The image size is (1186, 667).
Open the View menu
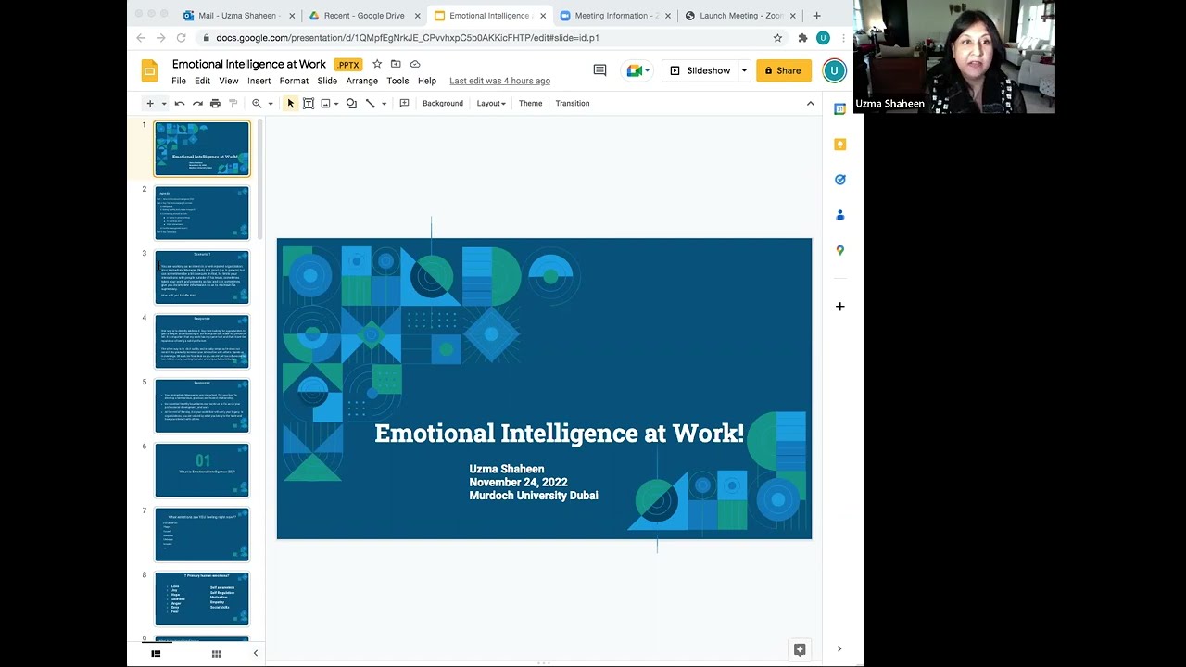pyautogui.click(x=229, y=81)
